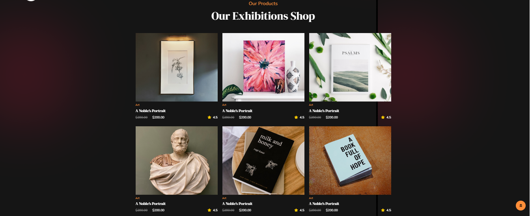
Task: Click 'A Noble's Portrait' title under marble bust
Action: [x=151, y=204]
